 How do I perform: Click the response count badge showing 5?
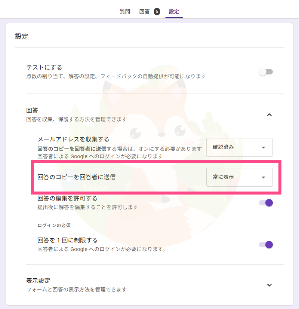(x=156, y=12)
